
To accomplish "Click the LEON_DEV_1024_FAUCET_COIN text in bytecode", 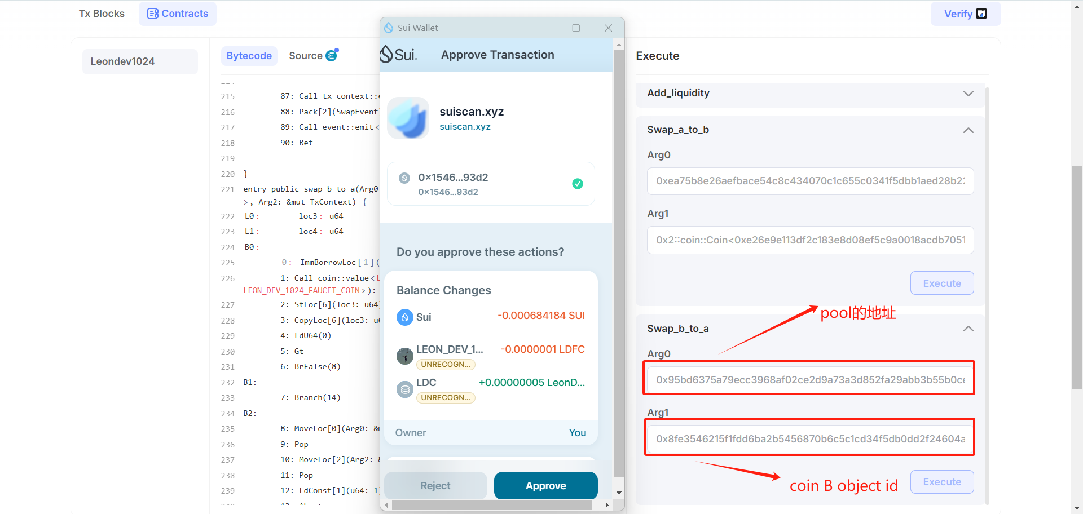I will [302, 290].
